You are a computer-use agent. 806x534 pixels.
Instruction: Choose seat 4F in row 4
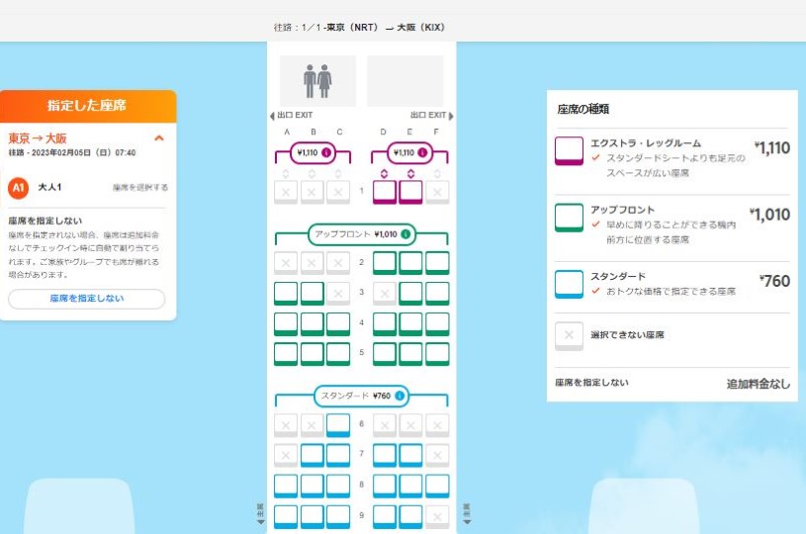tap(437, 323)
